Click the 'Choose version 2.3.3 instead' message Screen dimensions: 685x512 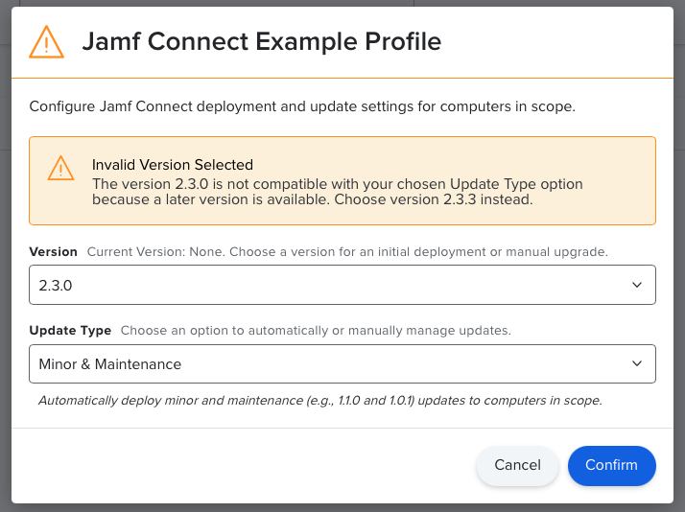[x=434, y=199]
